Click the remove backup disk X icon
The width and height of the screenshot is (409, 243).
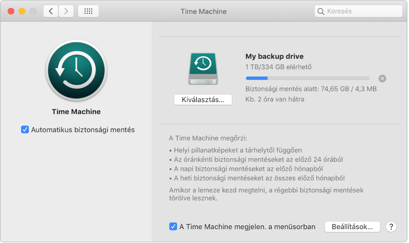pyautogui.click(x=382, y=78)
